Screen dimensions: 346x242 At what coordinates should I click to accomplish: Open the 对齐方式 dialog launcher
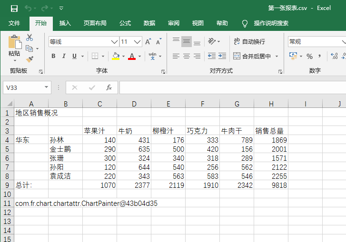(280, 72)
